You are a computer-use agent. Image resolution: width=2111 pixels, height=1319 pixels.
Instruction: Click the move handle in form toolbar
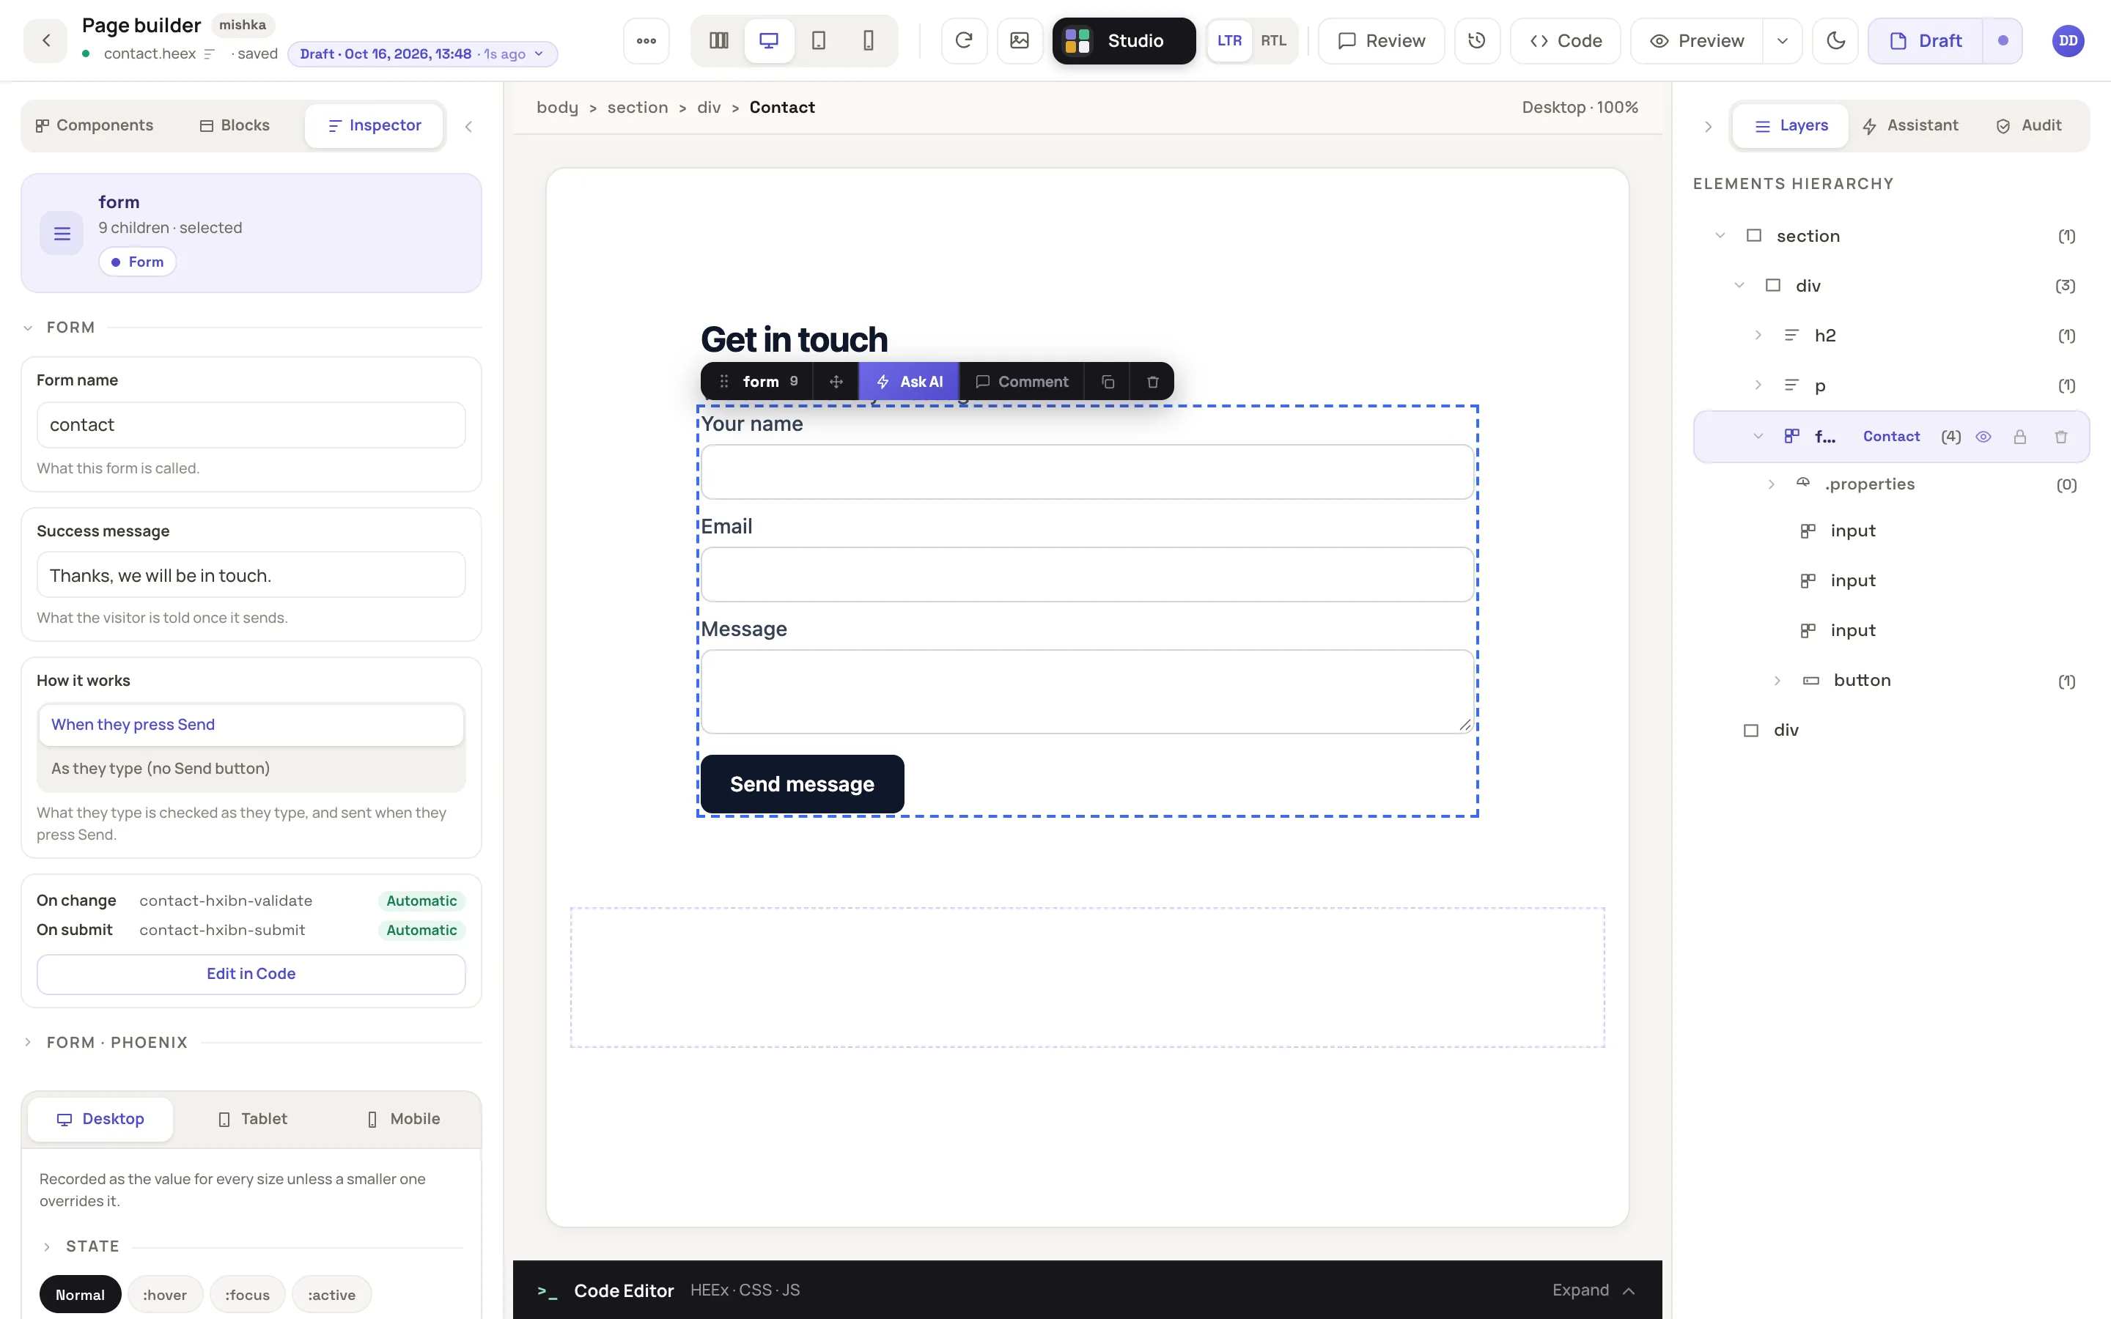pos(836,381)
